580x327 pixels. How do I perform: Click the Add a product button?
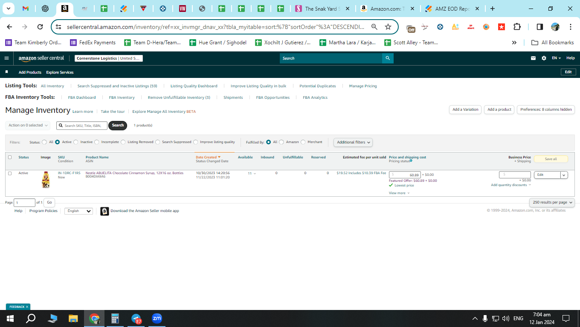point(499,109)
